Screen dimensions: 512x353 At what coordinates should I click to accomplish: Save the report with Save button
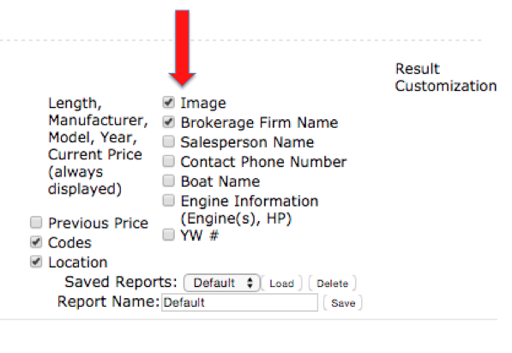point(343,302)
